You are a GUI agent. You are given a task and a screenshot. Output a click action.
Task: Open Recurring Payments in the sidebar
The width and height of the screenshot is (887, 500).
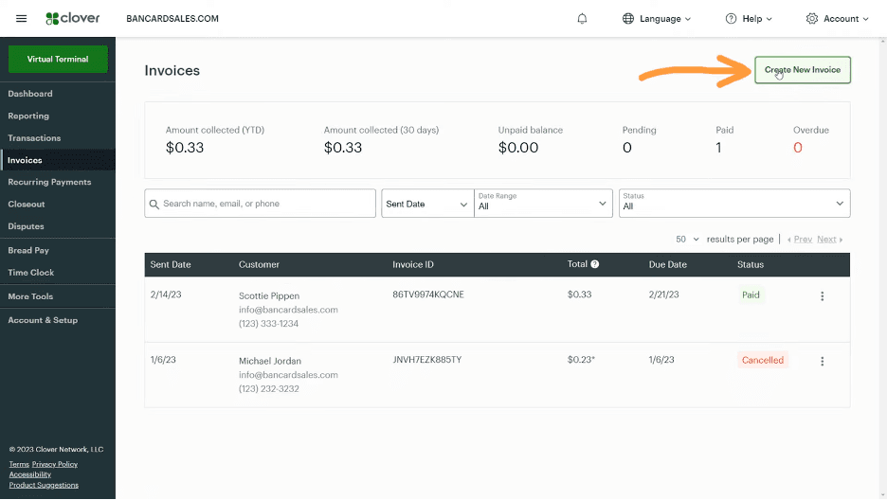[x=49, y=182]
